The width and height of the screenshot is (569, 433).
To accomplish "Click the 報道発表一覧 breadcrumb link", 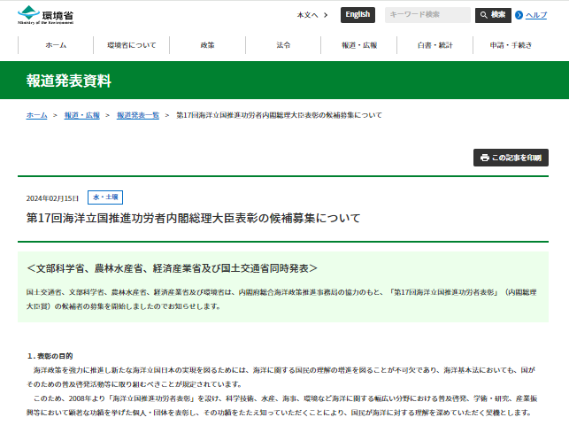I will pos(138,115).
